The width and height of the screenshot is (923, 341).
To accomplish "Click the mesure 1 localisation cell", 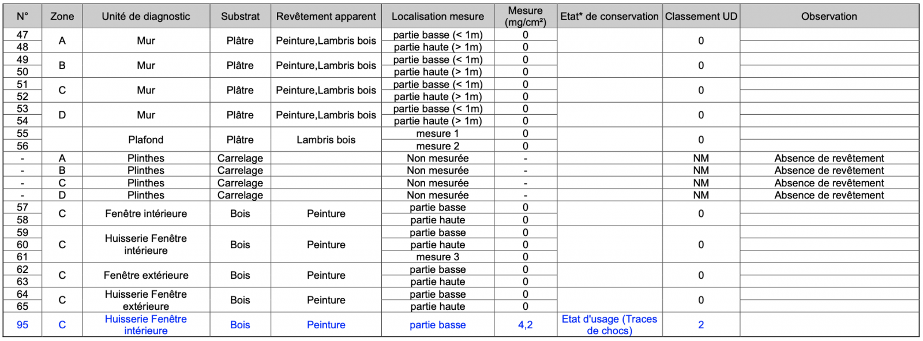I will click(438, 133).
